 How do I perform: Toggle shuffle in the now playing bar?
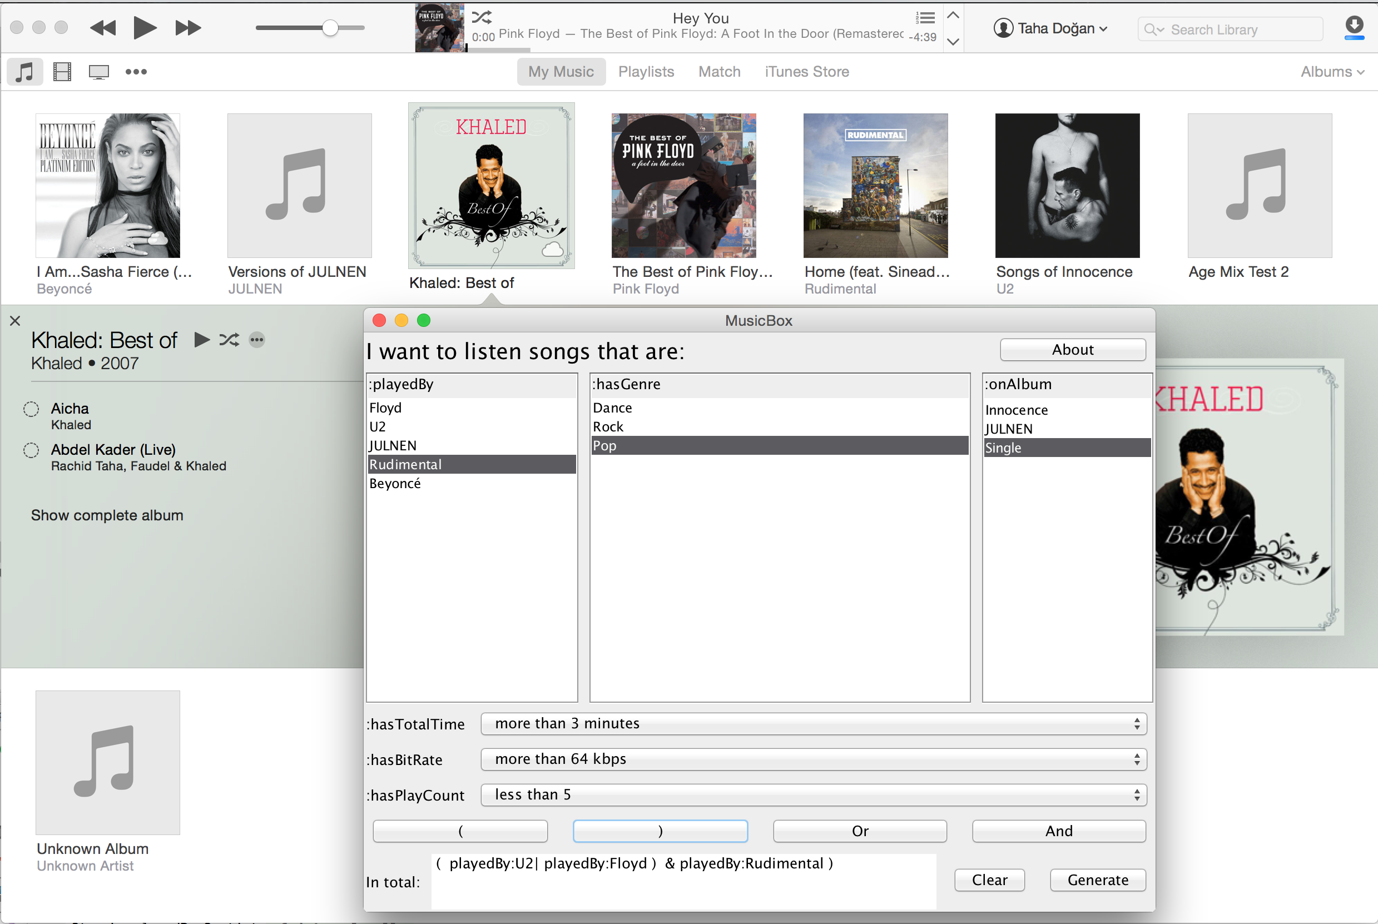(x=482, y=17)
